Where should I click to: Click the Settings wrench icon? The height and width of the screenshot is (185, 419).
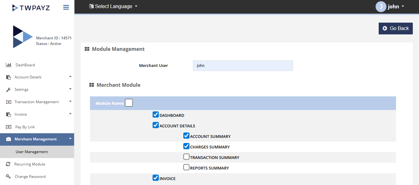pos(9,90)
